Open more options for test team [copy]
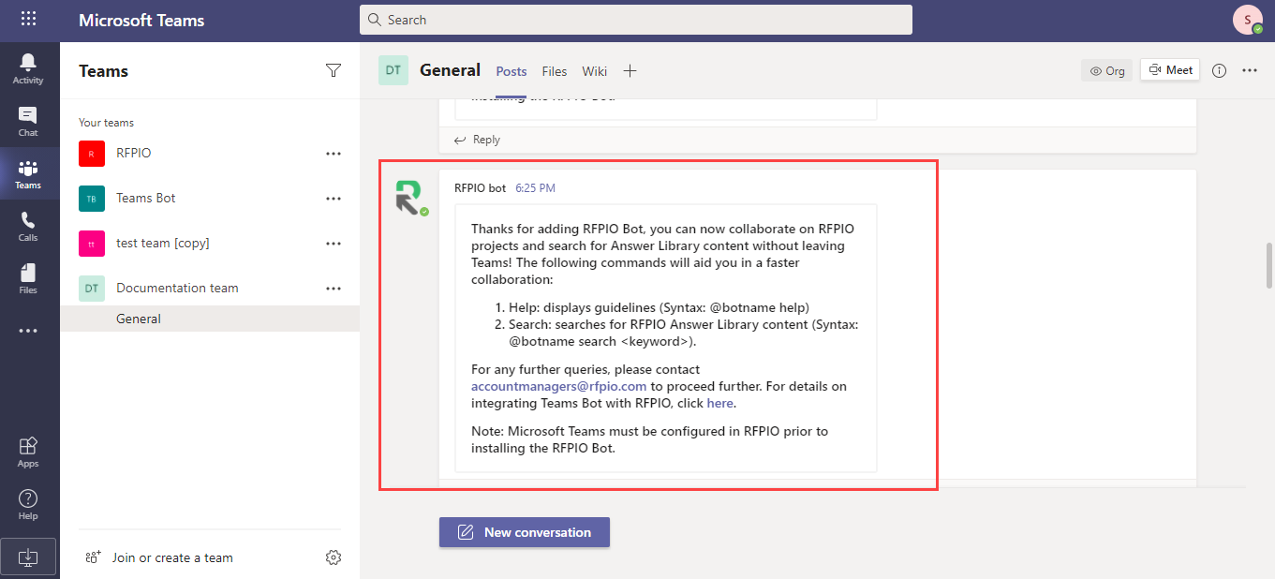Image resolution: width=1275 pixels, height=579 pixels. [x=334, y=243]
